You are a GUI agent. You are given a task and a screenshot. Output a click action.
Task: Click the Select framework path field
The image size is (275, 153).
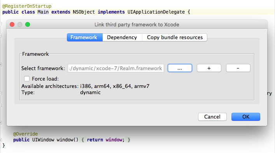click(x=116, y=68)
